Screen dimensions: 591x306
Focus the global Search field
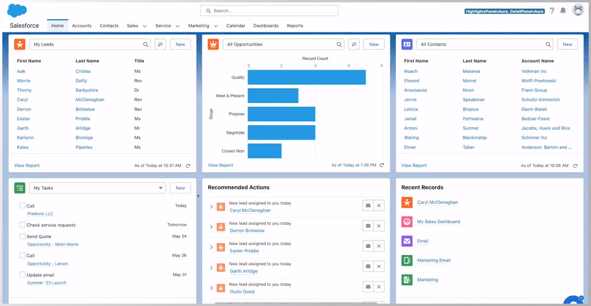(269, 10)
